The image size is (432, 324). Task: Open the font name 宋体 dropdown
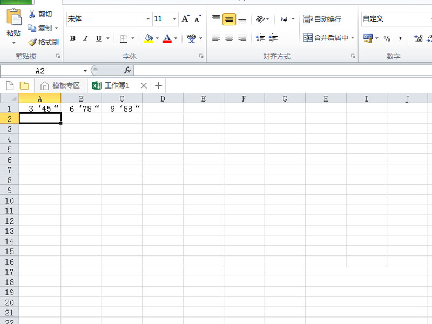click(x=148, y=19)
